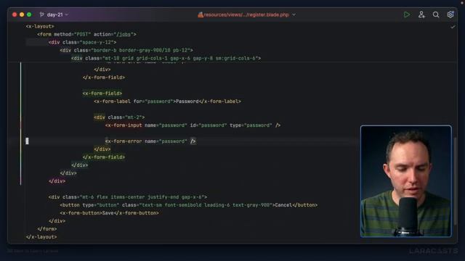465x261 pixels.
Task: Open IDE settings gear icon
Action: [x=450, y=14]
